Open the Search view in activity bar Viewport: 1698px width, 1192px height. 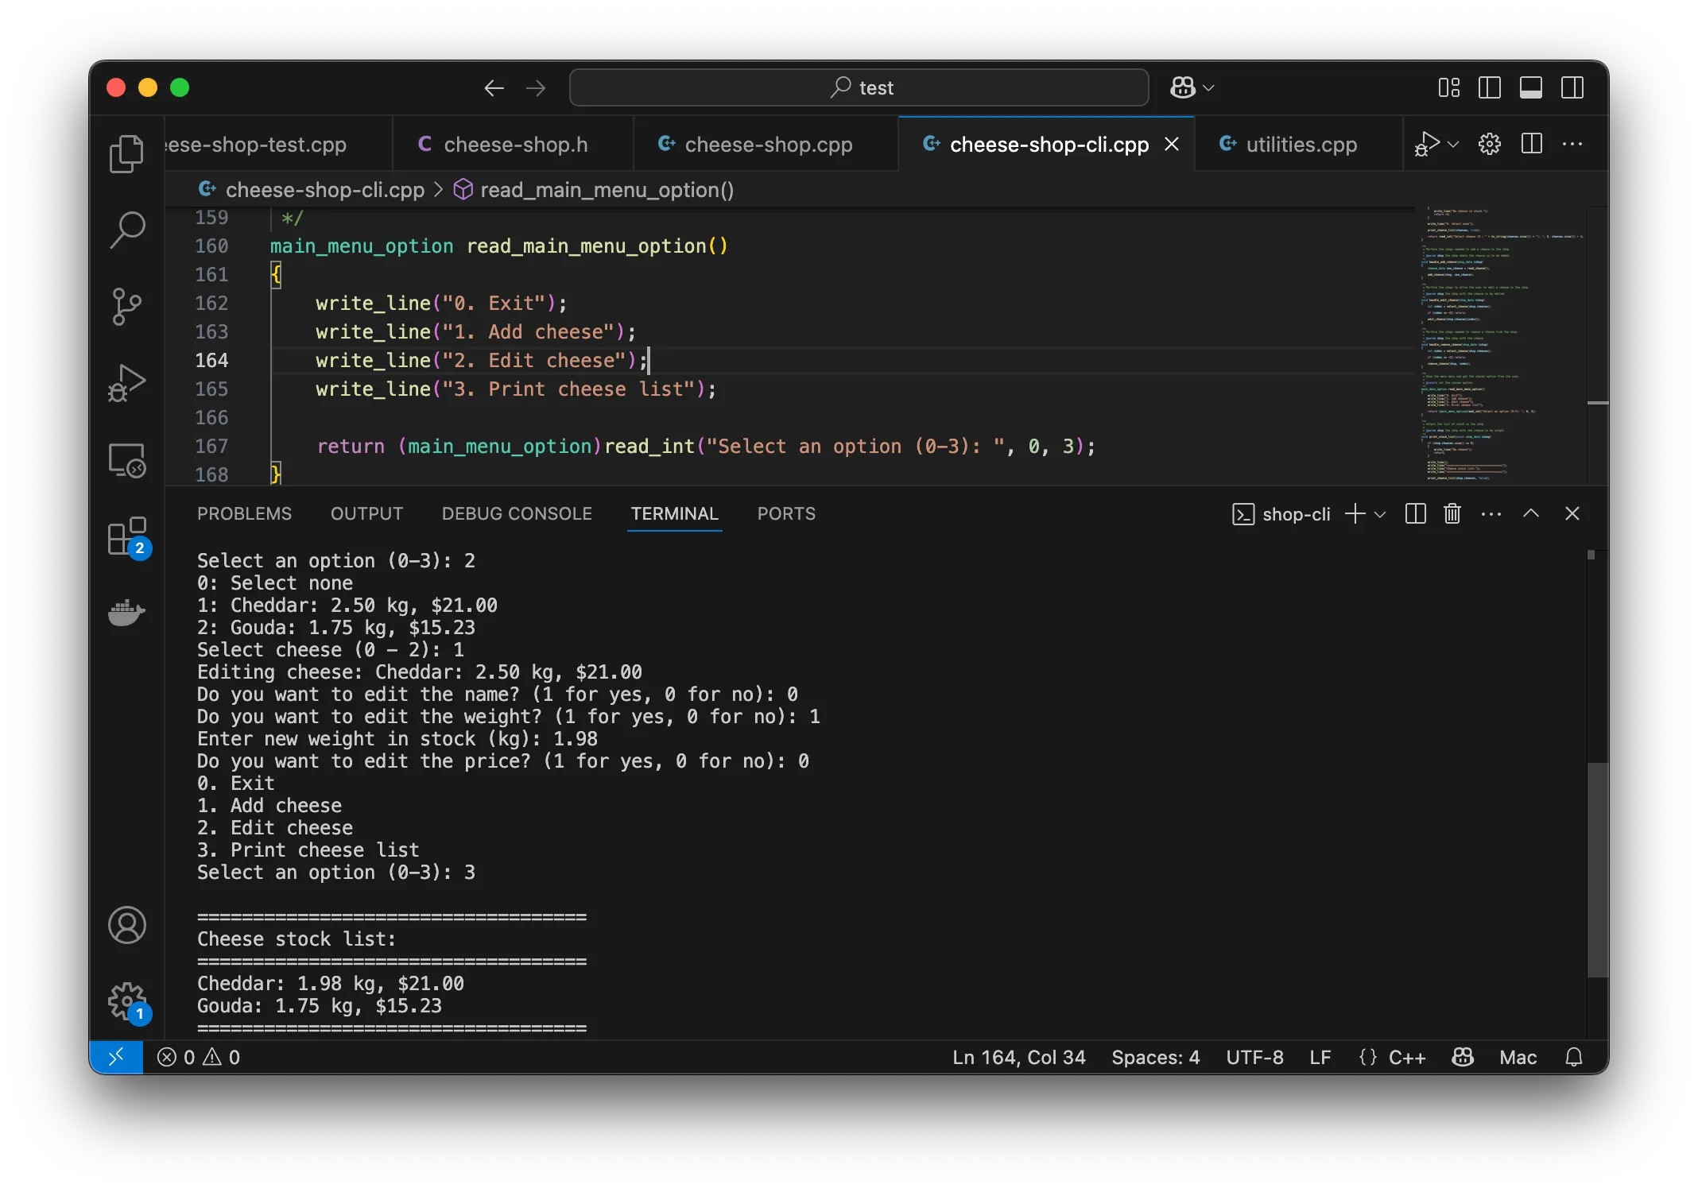126,230
